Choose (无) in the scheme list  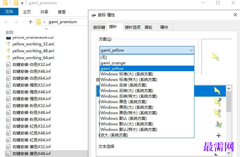(x=147, y=57)
